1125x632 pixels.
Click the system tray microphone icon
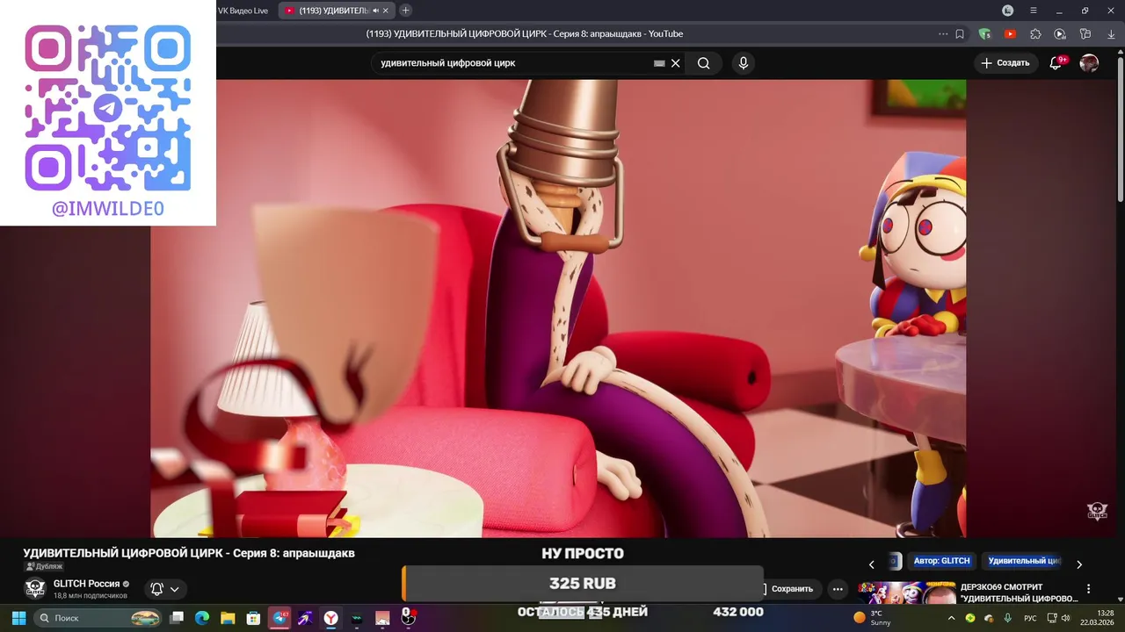(x=1007, y=618)
